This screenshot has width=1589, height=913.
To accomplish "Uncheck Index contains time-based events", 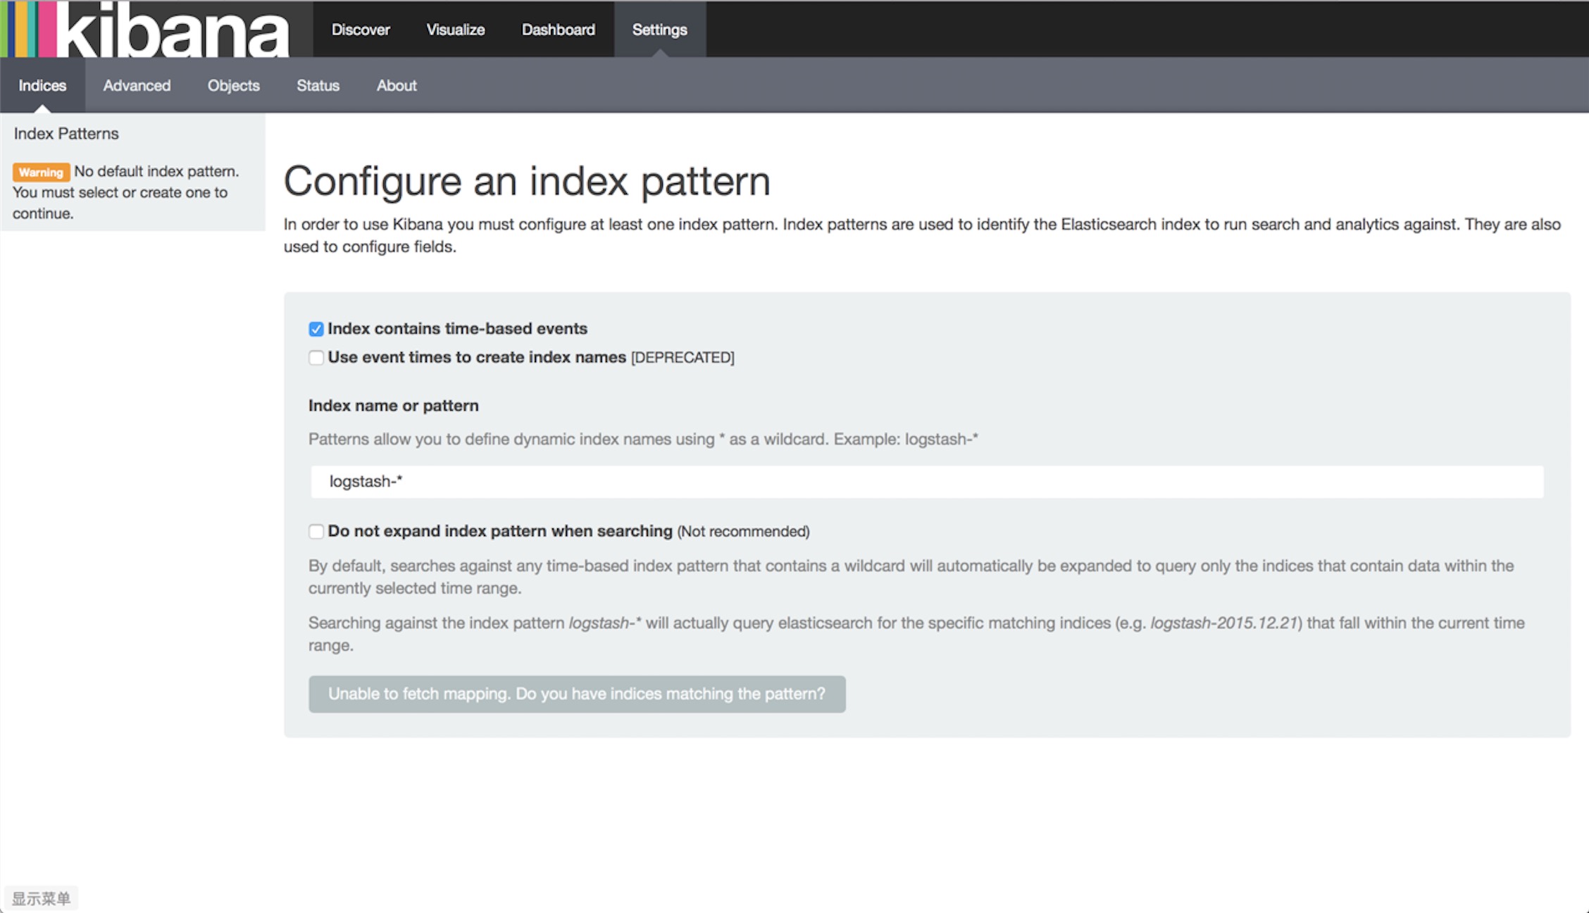I will [316, 329].
